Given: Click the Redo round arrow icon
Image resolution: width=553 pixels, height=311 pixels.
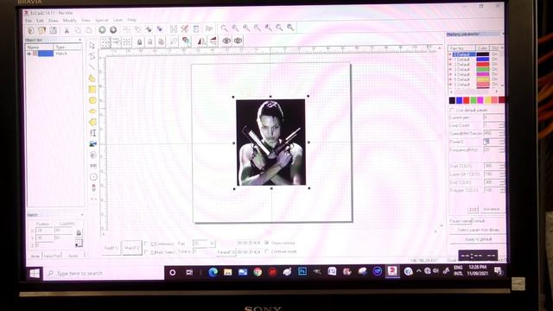Looking at the screenshot, I should 113,30.
